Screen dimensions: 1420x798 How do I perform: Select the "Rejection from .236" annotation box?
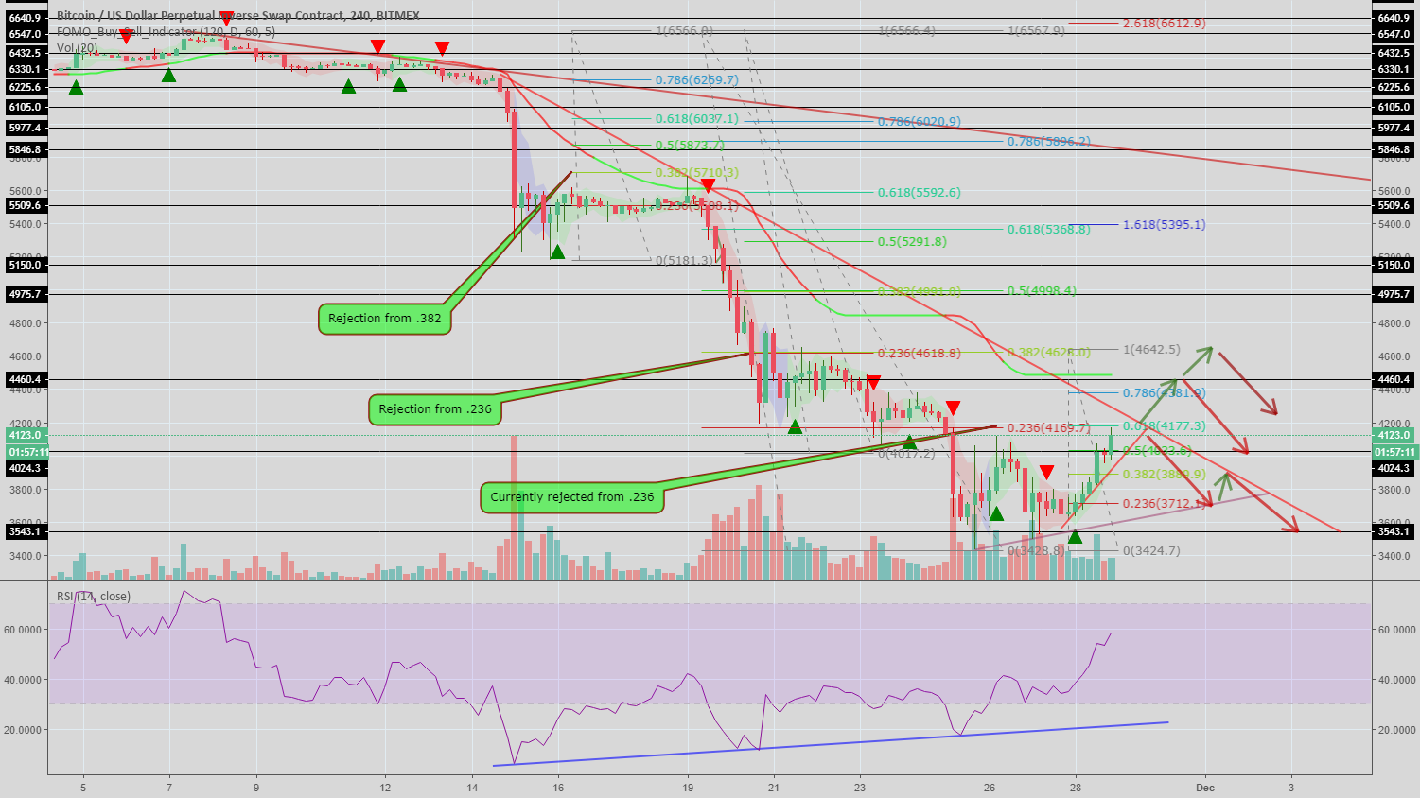435,409
